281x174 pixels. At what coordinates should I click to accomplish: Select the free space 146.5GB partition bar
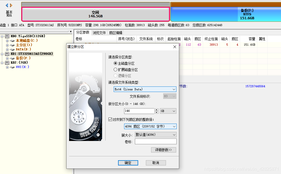tap(96, 14)
